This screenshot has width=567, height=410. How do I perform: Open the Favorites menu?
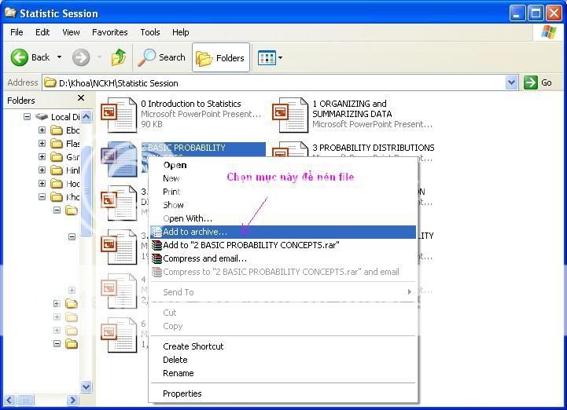109,32
